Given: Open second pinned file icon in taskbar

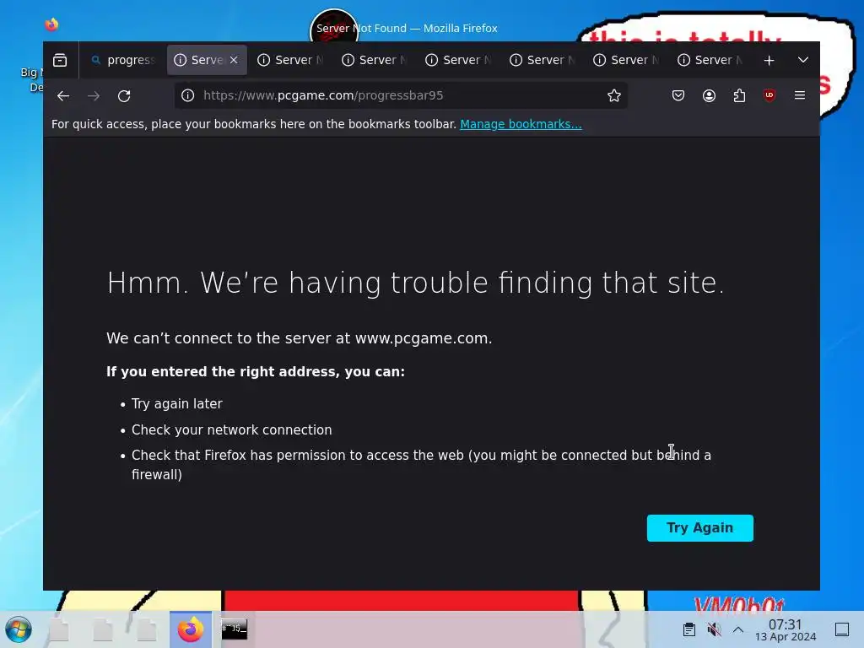Looking at the screenshot, I should 103,629.
